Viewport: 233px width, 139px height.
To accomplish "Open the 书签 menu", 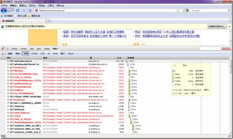I will click(42, 6).
